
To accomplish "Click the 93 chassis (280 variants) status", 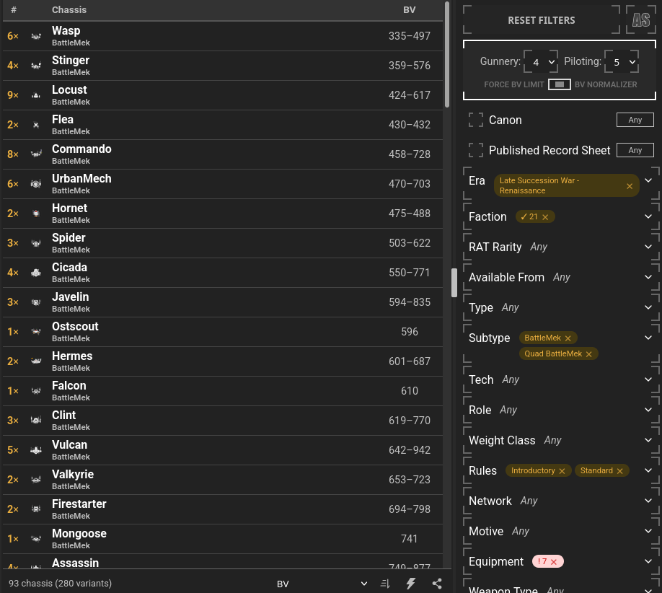I will [x=60, y=584].
